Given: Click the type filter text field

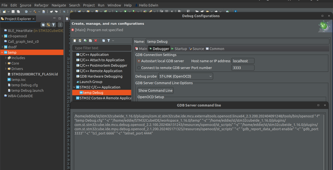Looking at the screenshot, I should 102,48.
